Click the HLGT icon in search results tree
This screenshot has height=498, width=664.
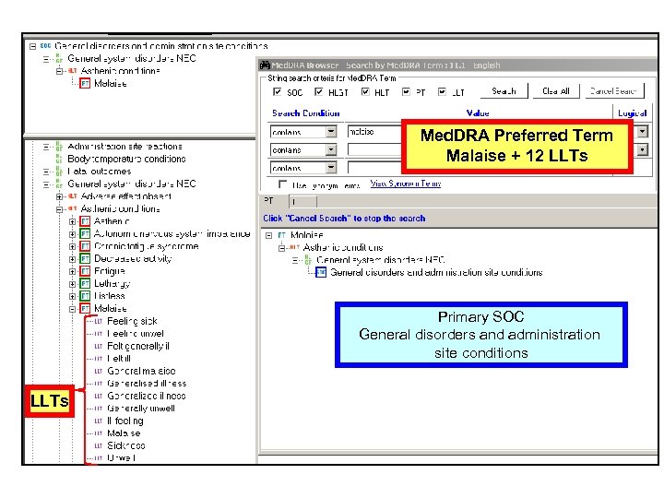[x=308, y=260]
